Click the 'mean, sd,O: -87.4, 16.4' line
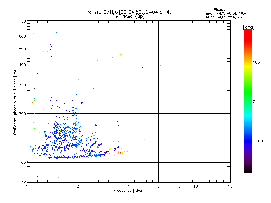 [x=226, y=13]
